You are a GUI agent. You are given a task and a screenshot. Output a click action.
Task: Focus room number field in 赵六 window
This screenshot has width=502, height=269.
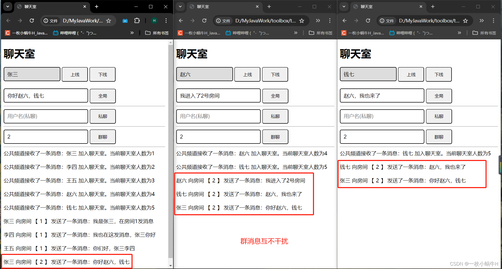218,136
